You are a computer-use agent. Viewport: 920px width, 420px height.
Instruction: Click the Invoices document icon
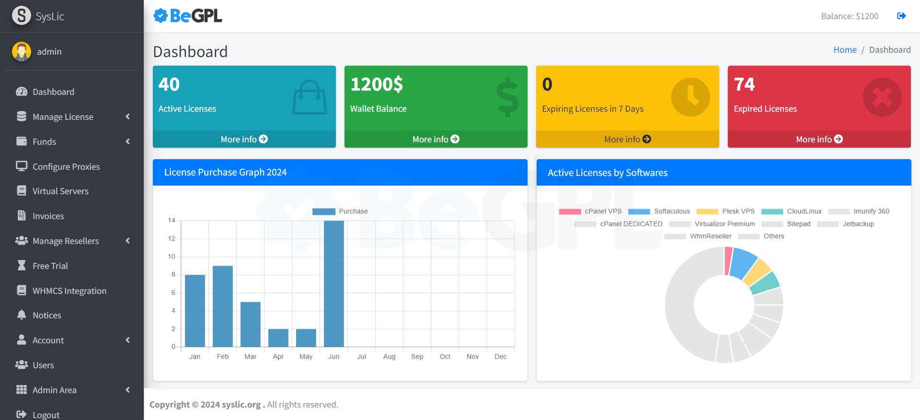click(x=22, y=216)
